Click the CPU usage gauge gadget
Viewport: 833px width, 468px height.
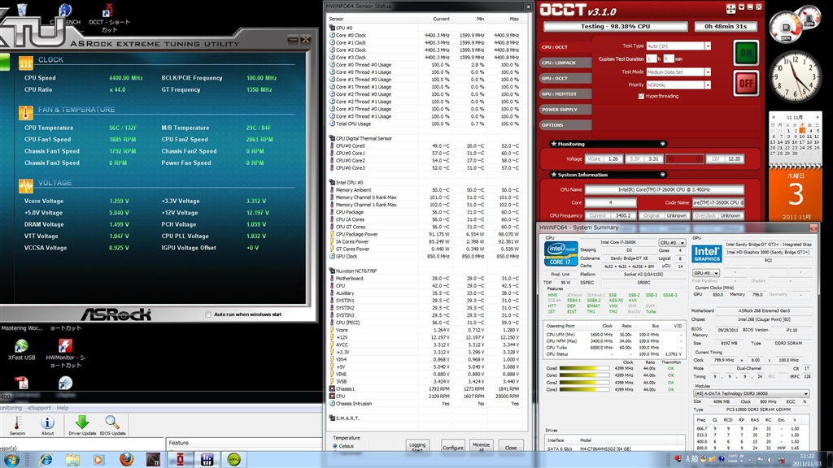click(x=785, y=28)
